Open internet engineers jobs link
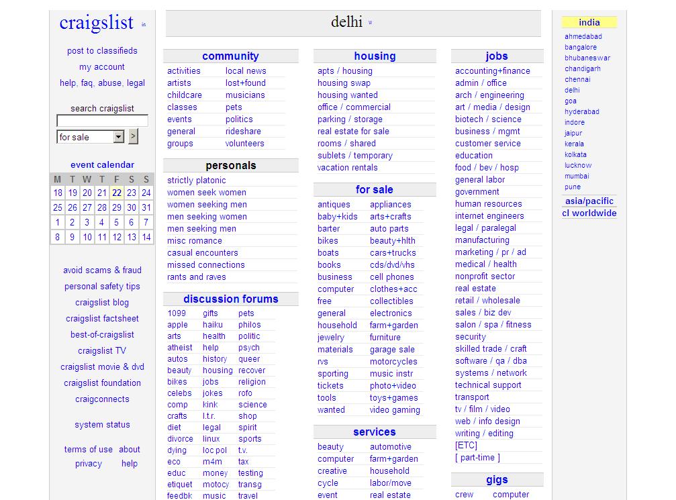Screen dimensions: 676x500 click(x=489, y=215)
